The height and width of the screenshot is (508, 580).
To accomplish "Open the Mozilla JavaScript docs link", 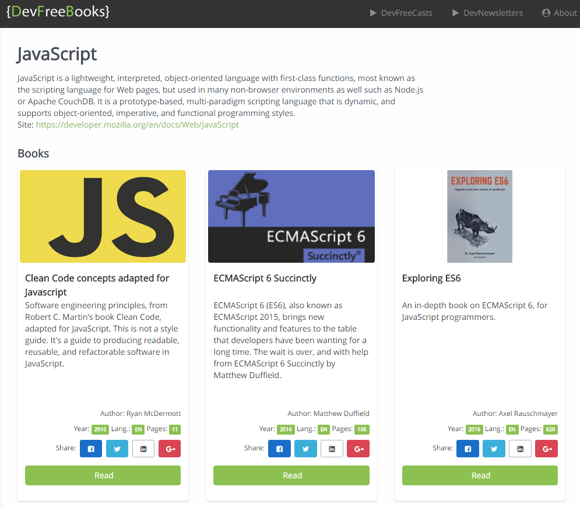I will pyautogui.click(x=137, y=125).
